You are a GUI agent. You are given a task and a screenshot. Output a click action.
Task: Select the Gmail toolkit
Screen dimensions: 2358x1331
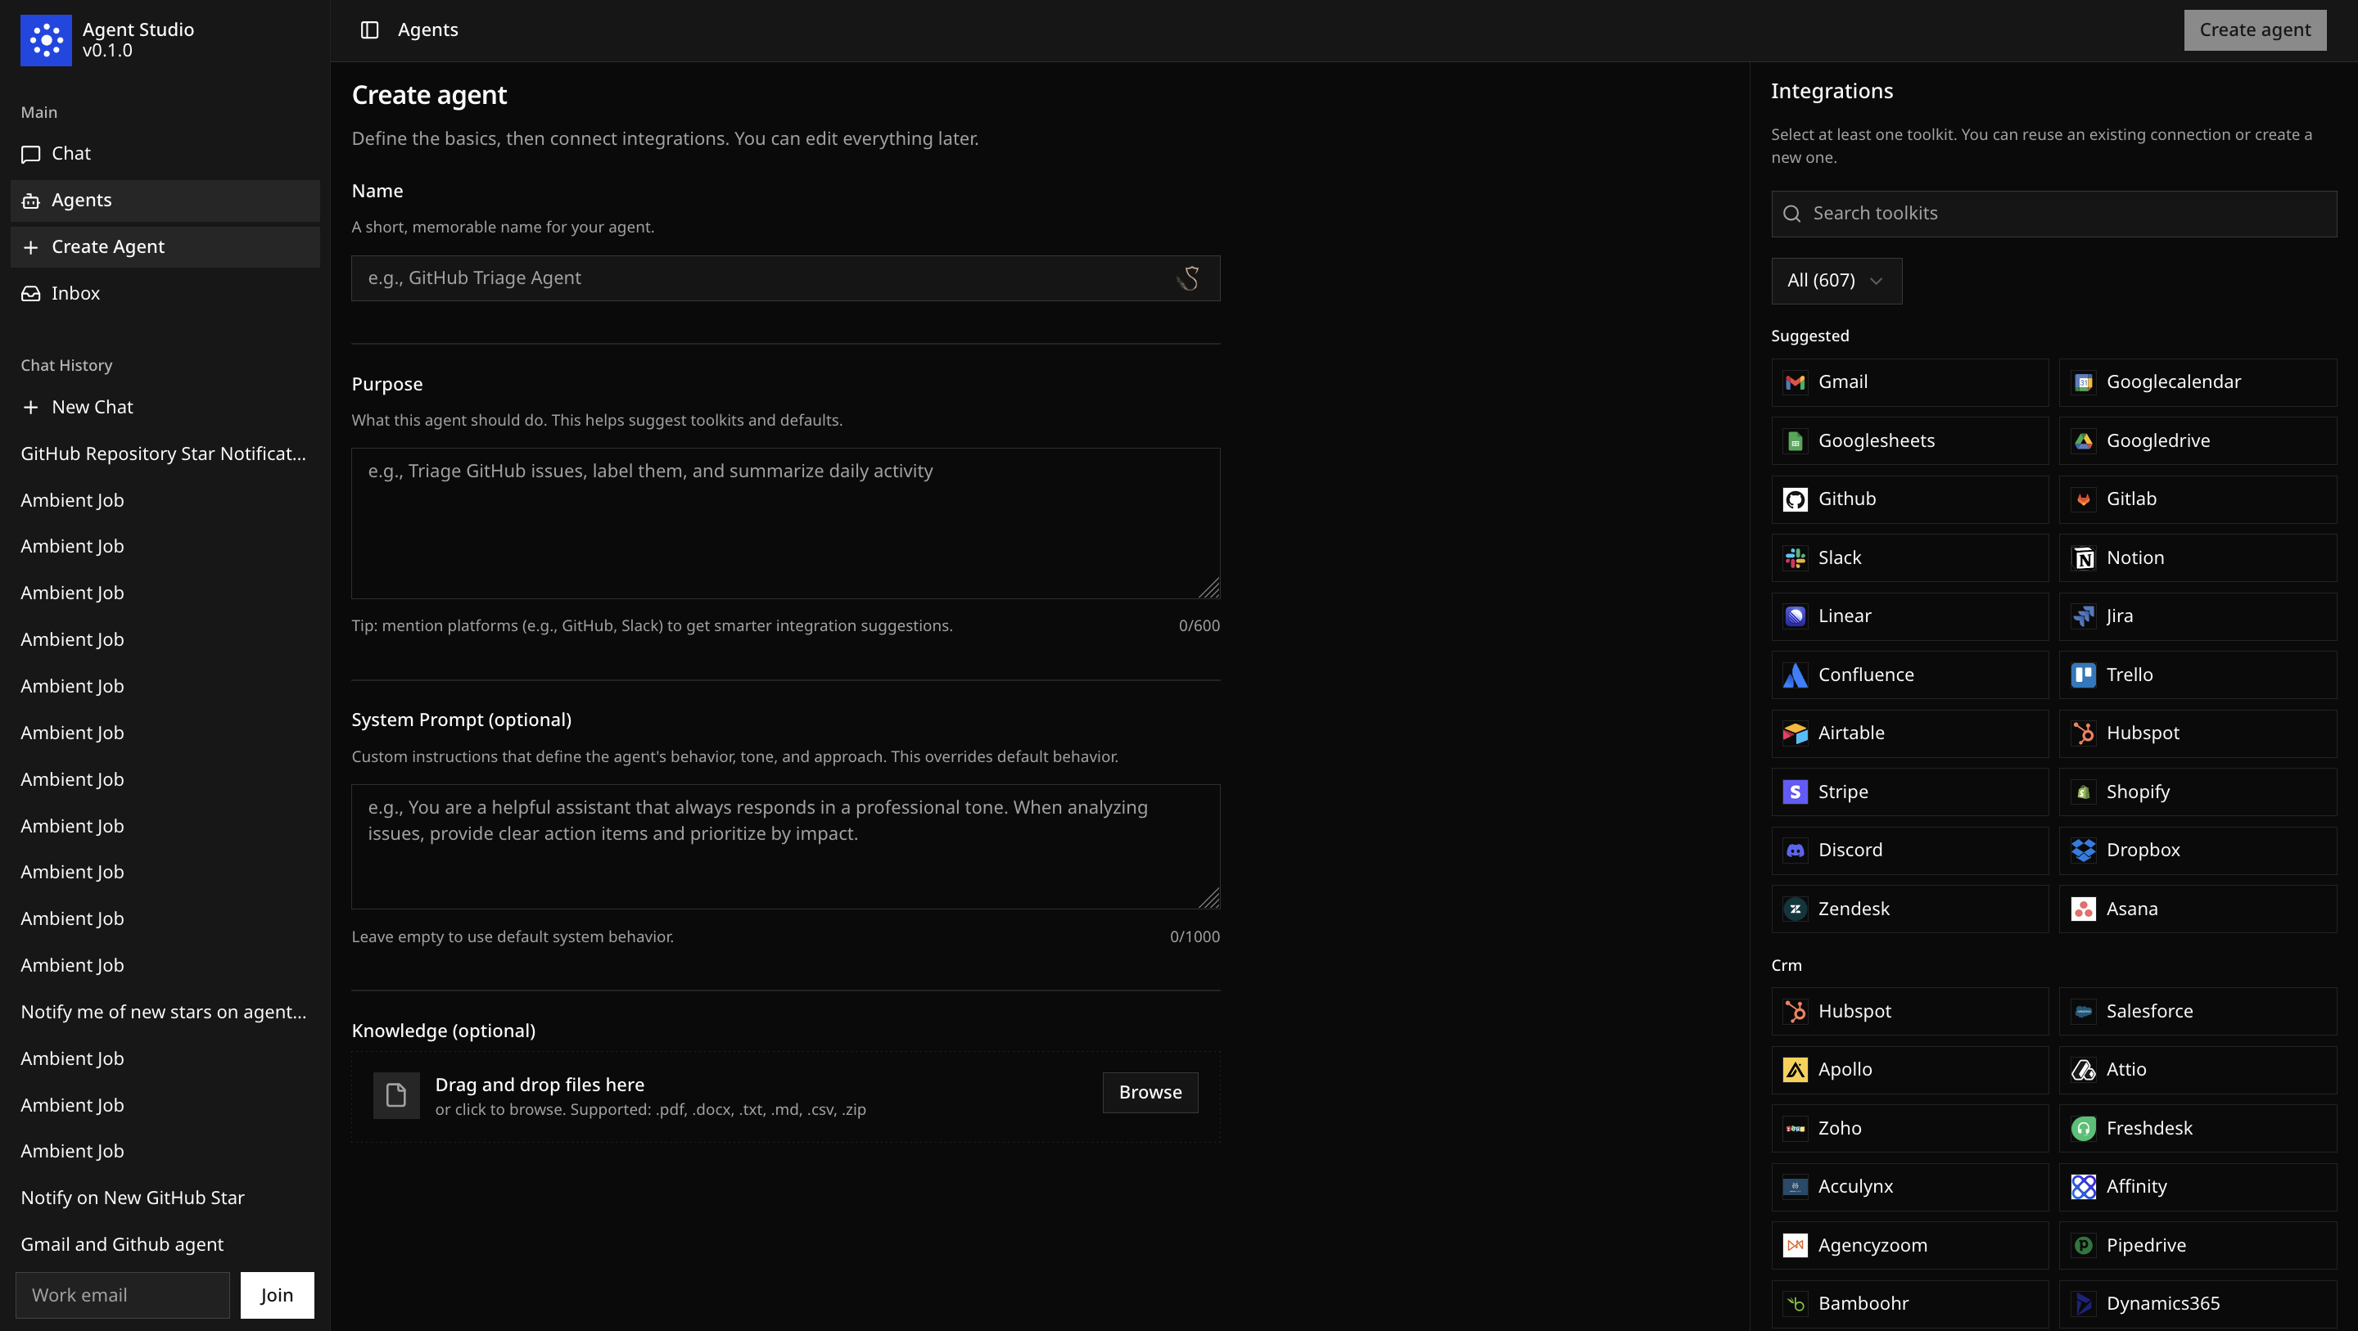point(1909,382)
